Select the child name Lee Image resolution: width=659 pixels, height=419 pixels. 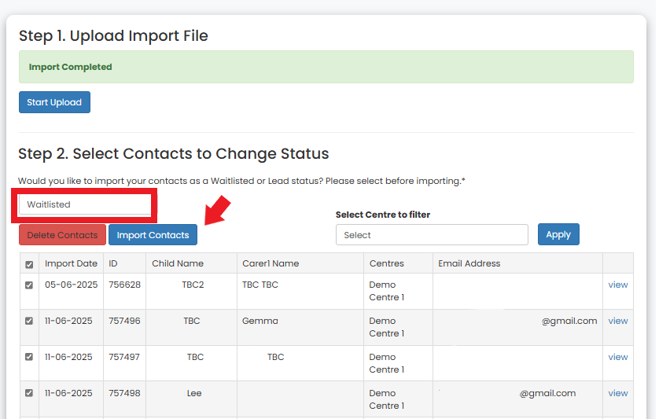[194, 393]
